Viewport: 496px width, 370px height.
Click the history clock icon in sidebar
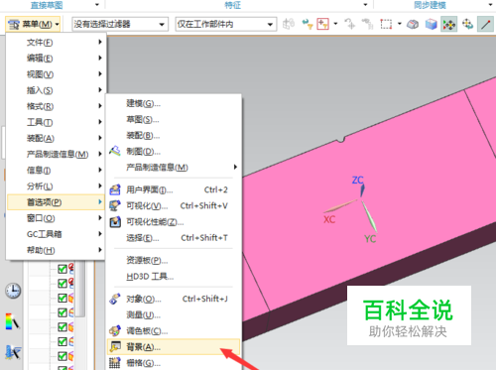tap(13, 291)
